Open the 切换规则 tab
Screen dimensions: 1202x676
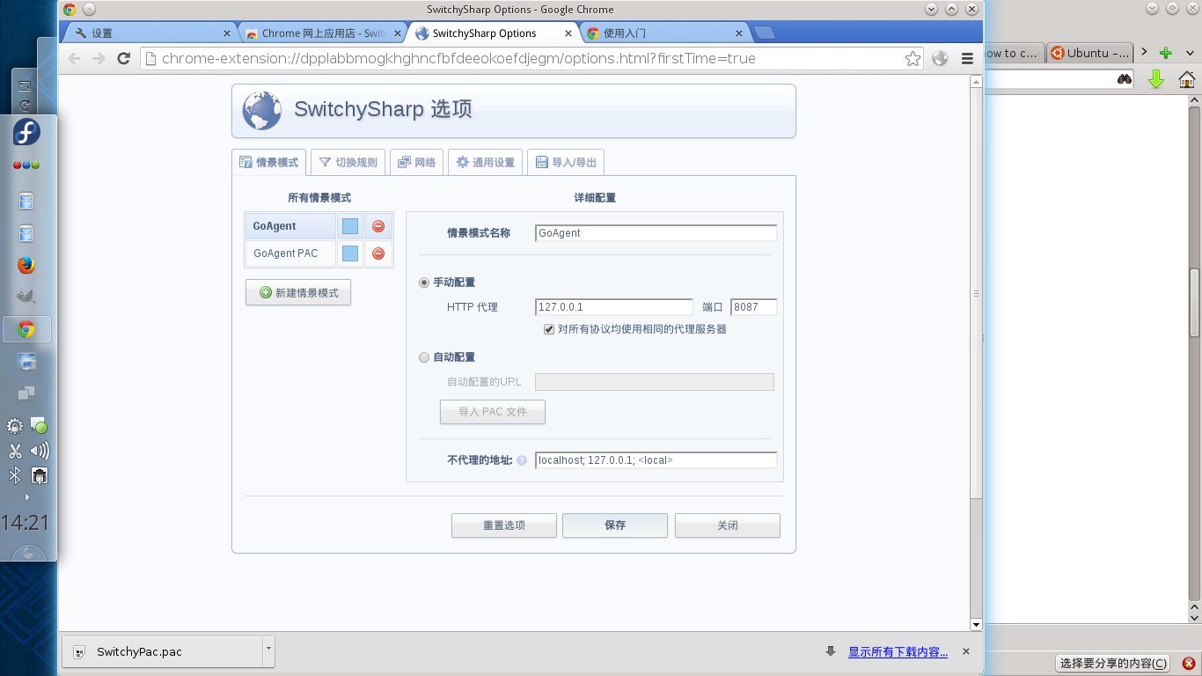point(348,163)
